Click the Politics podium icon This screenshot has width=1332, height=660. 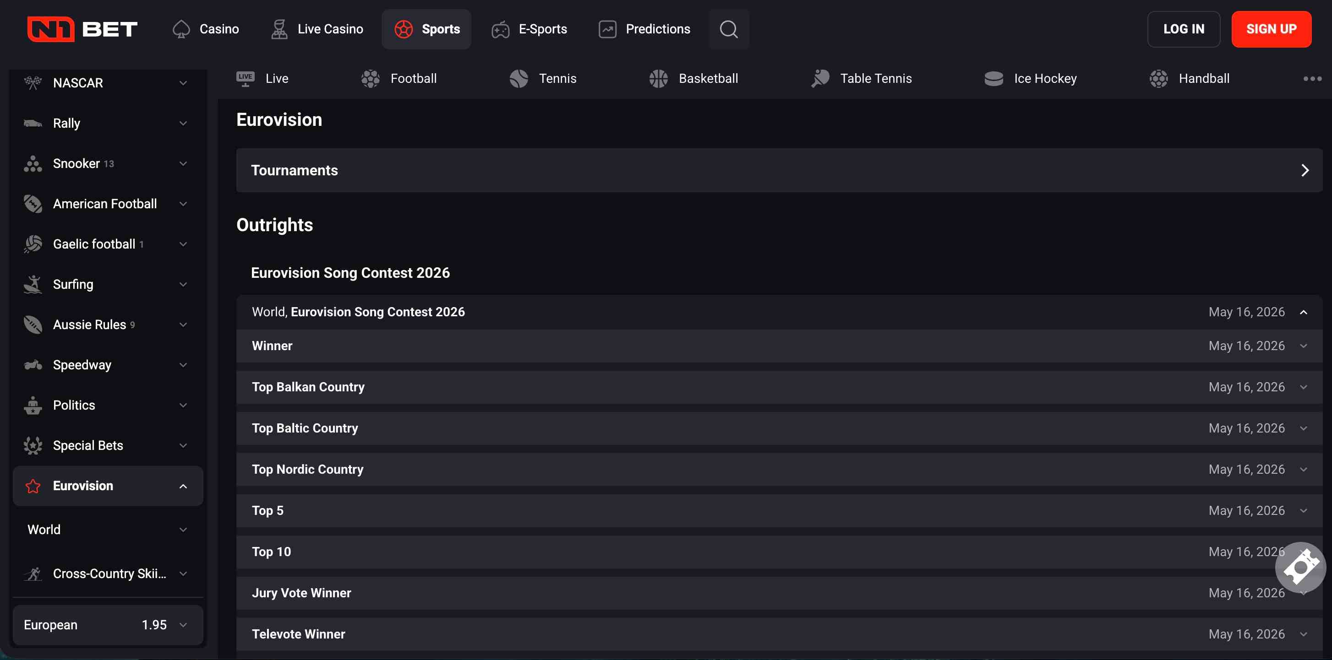pos(33,405)
